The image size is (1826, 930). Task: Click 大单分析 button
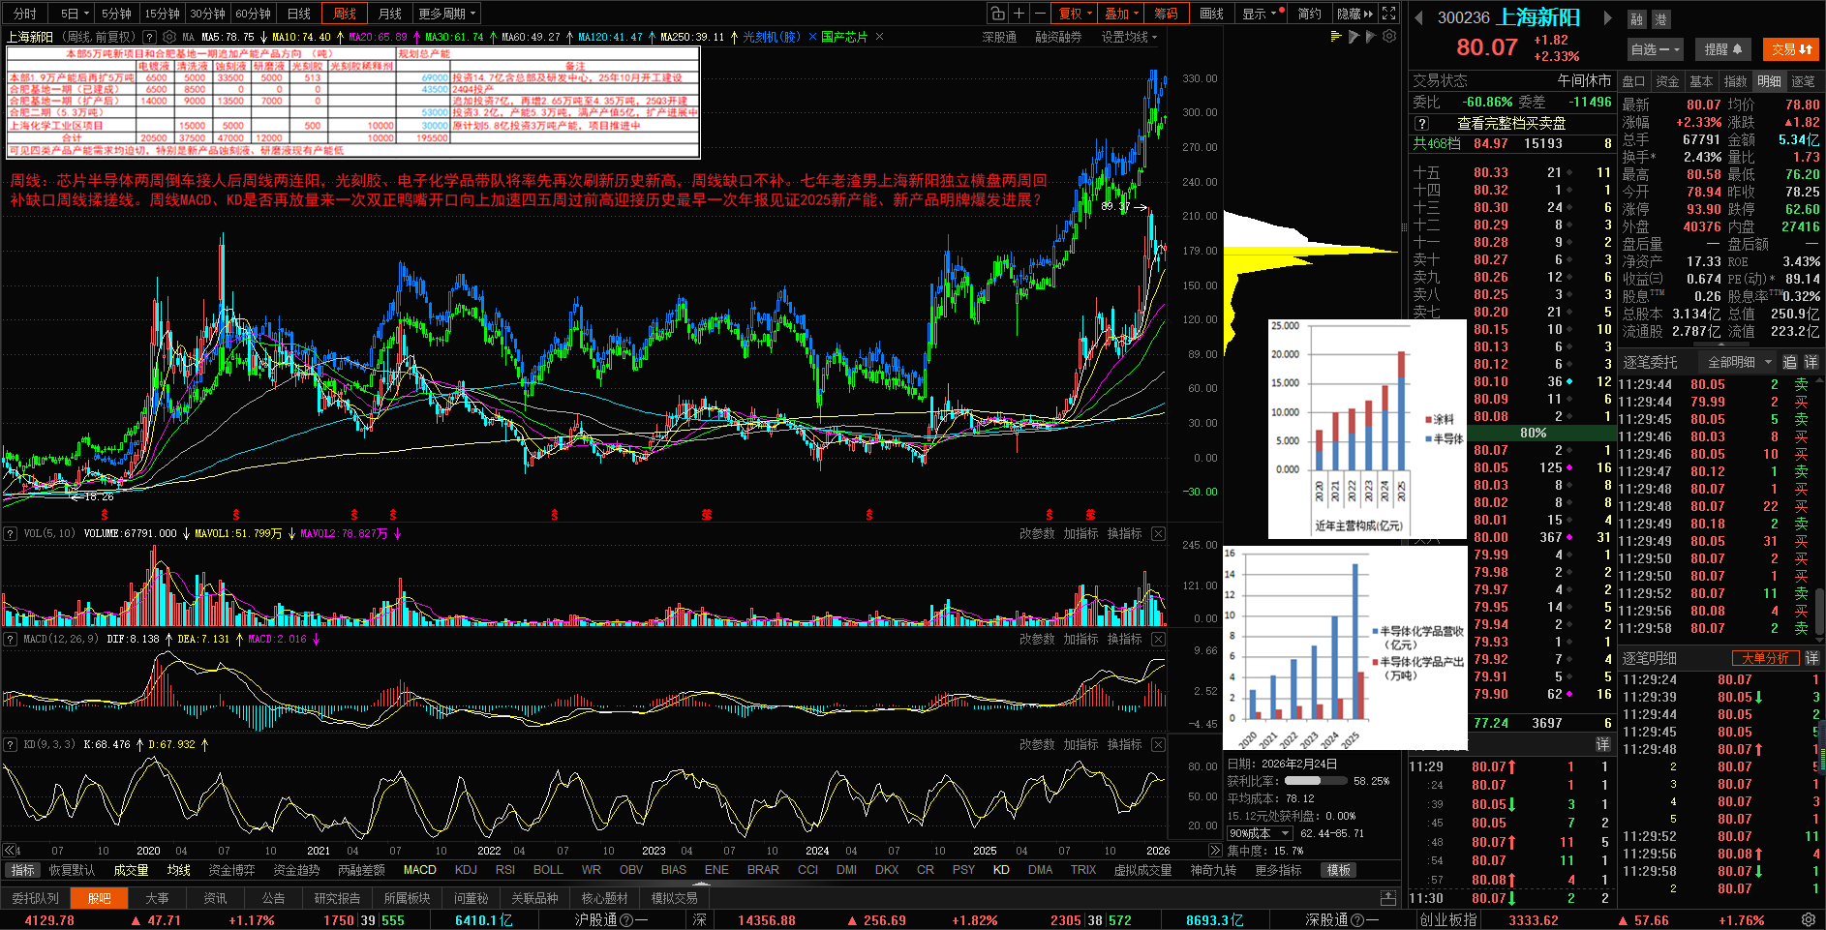[1766, 658]
